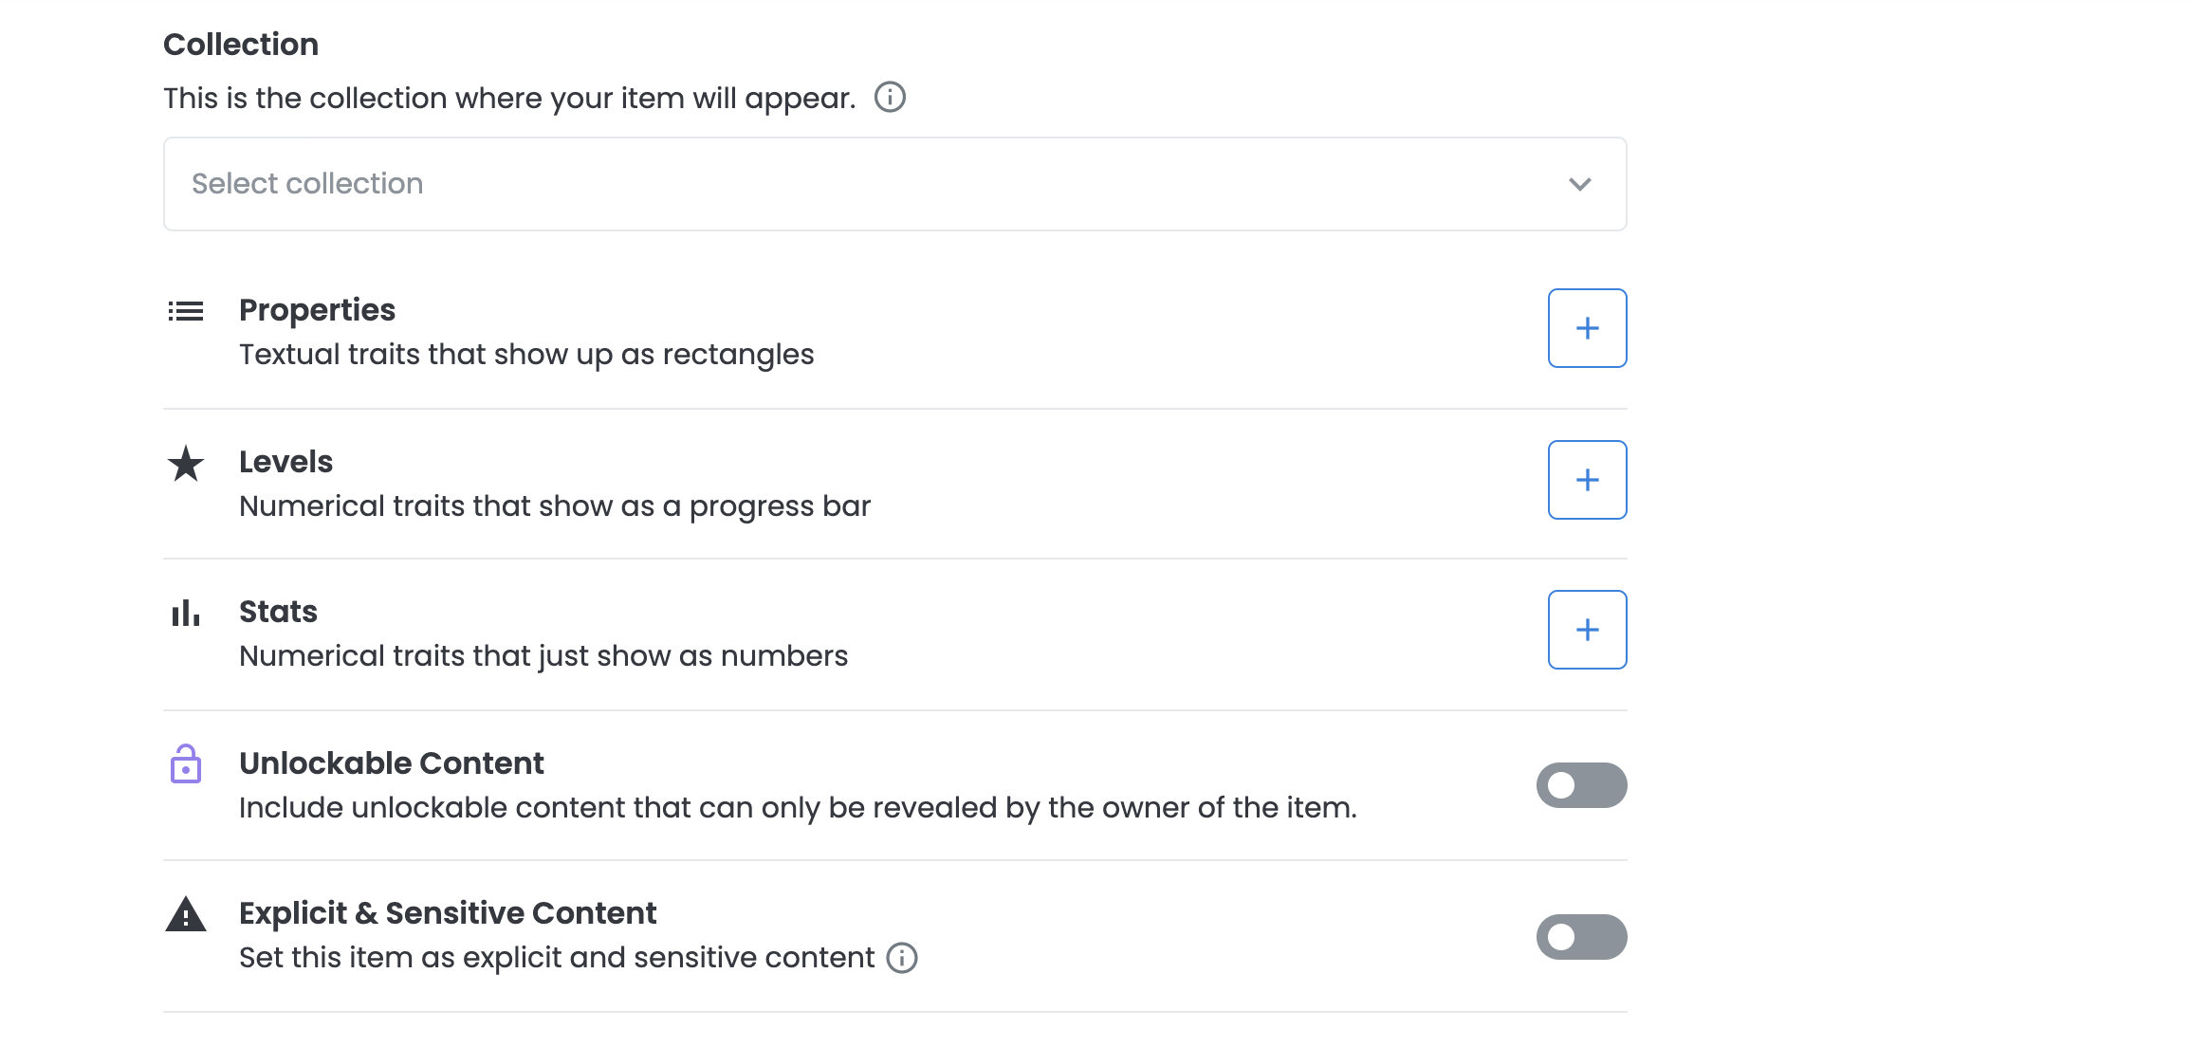This screenshot has width=2191, height=1047.
Task: Add a new stat with plus button
Action: pyautogui.click(x=1587, y=630)
